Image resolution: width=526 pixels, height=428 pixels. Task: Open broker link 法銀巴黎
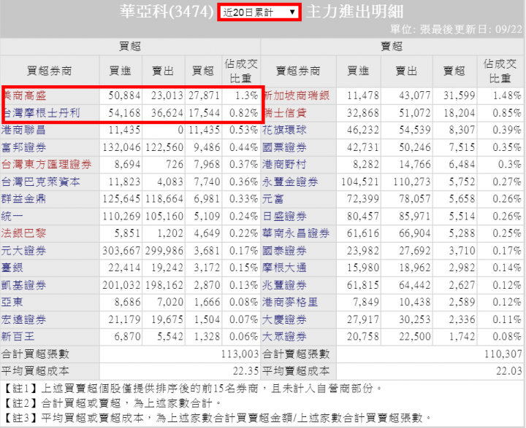tap(23, 233)
